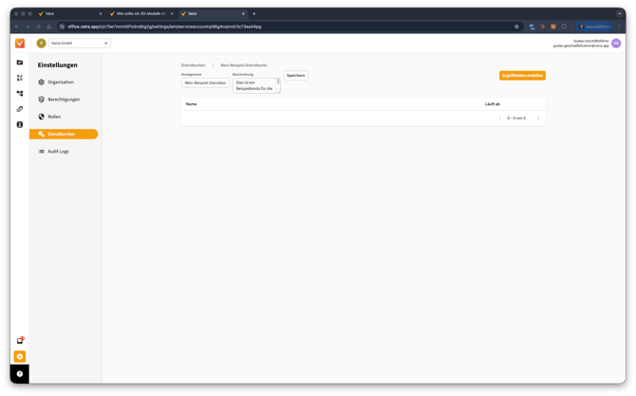Image resolution: width=636 pixels, height=396 pixels.
Task: Switch to the Audit Logs section
Action: click(x=58, y=152)
